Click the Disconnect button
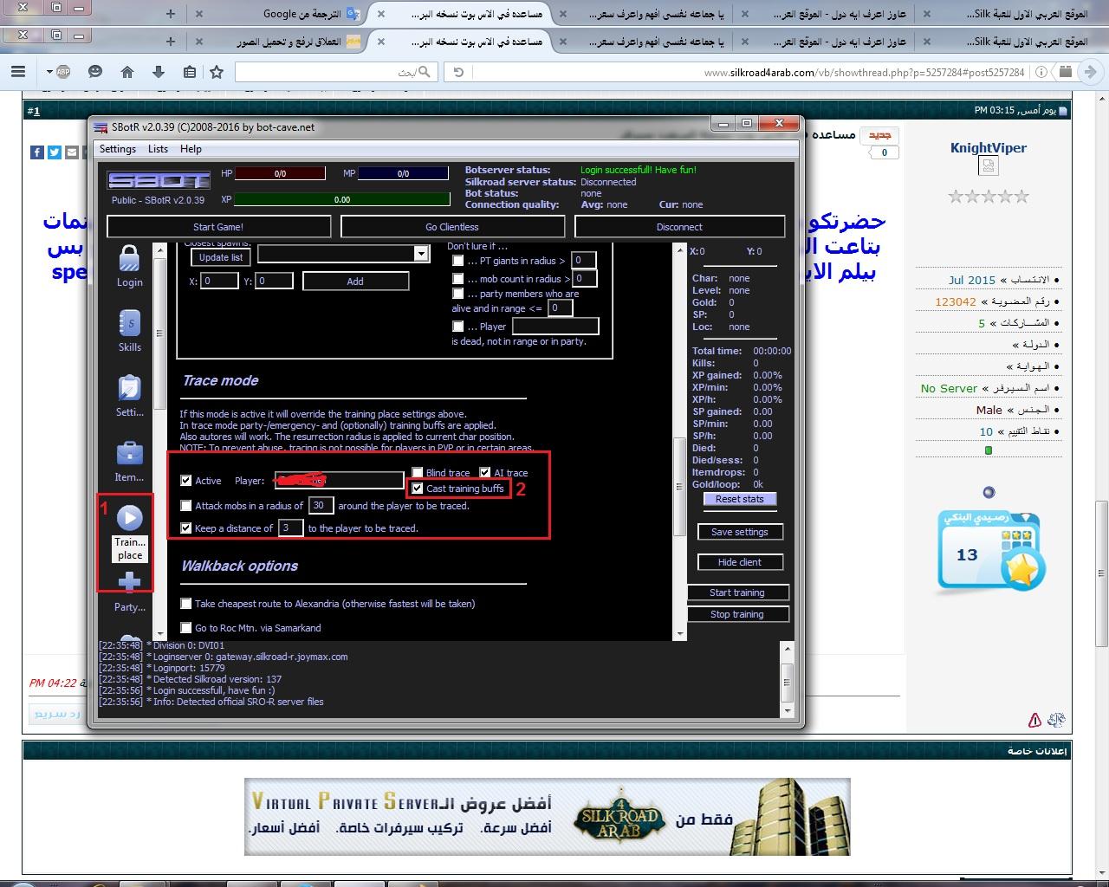Screen dimensions: 1109x887 [679, 227]
